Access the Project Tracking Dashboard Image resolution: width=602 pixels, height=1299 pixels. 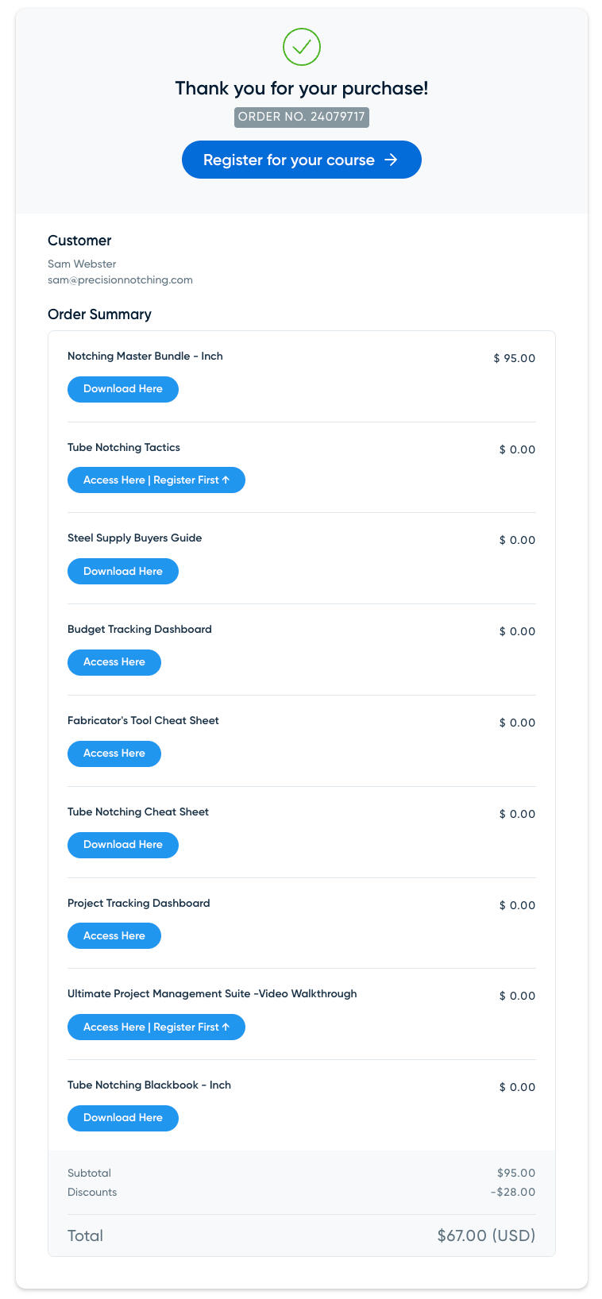(x=114, y=936)
